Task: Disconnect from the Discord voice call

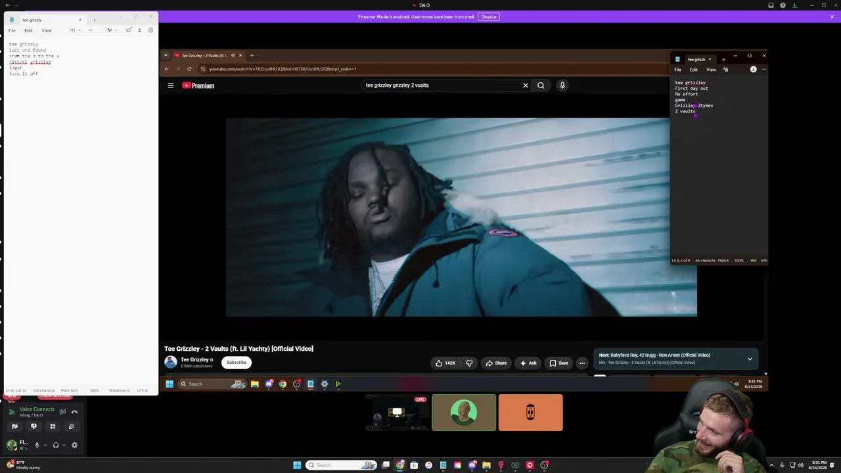Action: (74, 412)
